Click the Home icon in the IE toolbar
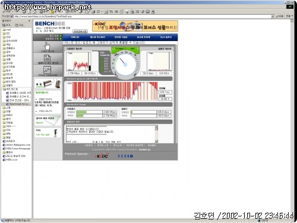Viewport: 297px width, 223px height. pyautogui.click(x=34, y=12)
